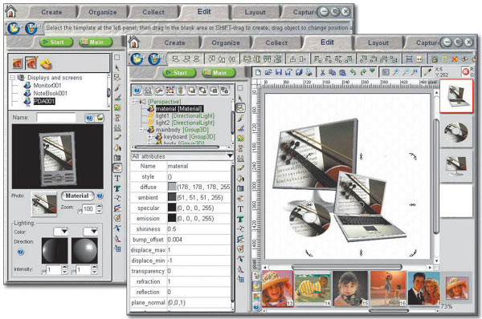Click the red stop icon beside the X Y readout
The image size is (482, 319).
(465, 72)
